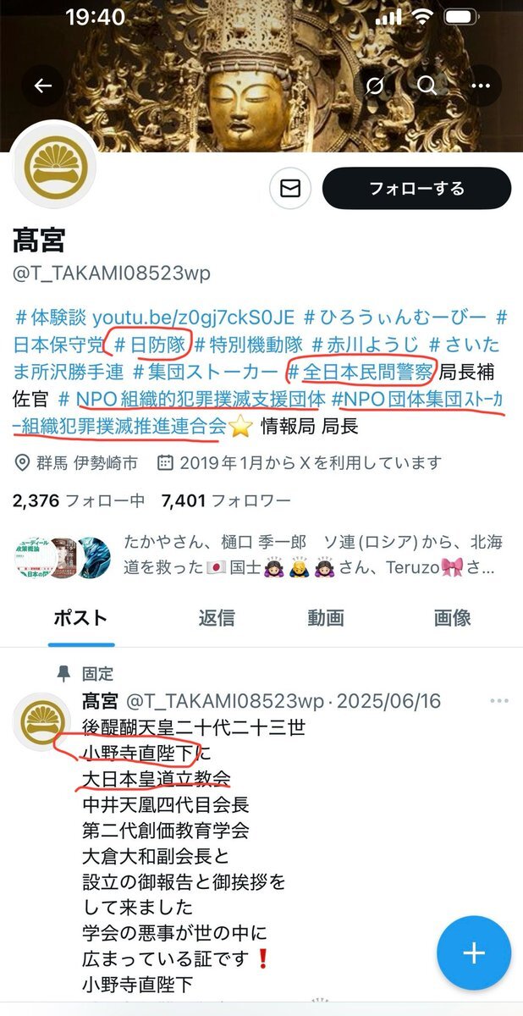Image resolution: width=523 pixels, height=1016 pixels.
Task: Switch to the 返信 tab
Action: click(217, 618)
